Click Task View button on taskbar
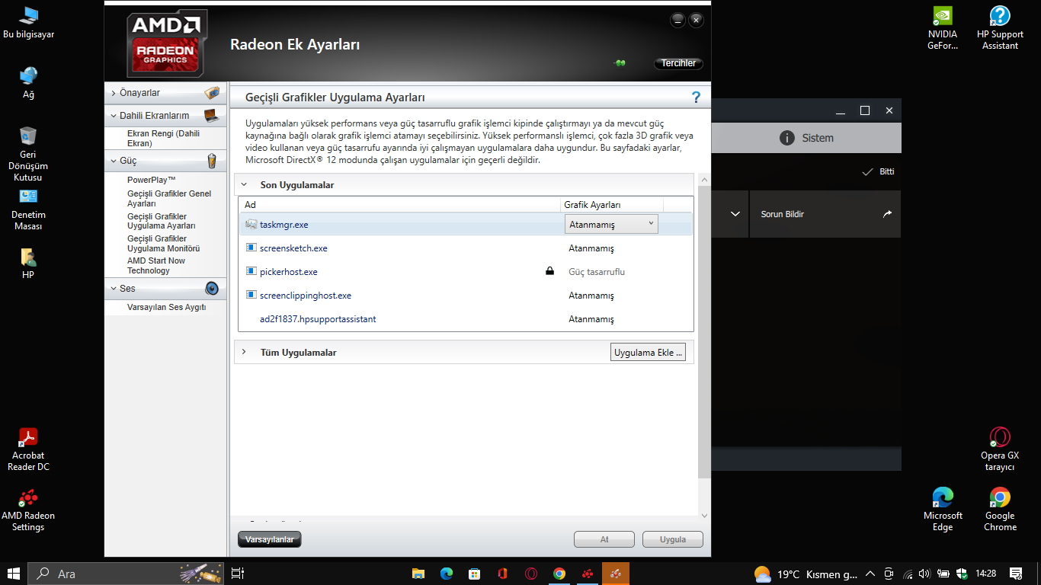 point(237,574)
